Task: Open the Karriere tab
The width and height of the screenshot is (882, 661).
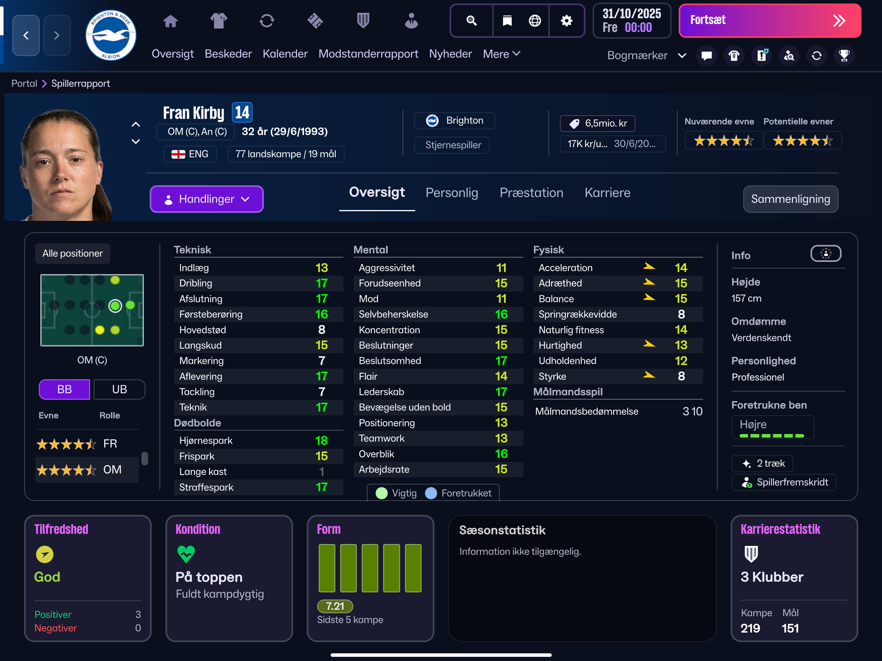Action: click(607, 193)
